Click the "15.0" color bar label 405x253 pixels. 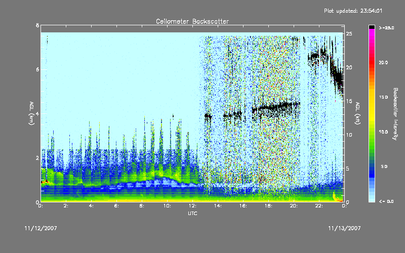pyautogui.click(x=383, y=97)
